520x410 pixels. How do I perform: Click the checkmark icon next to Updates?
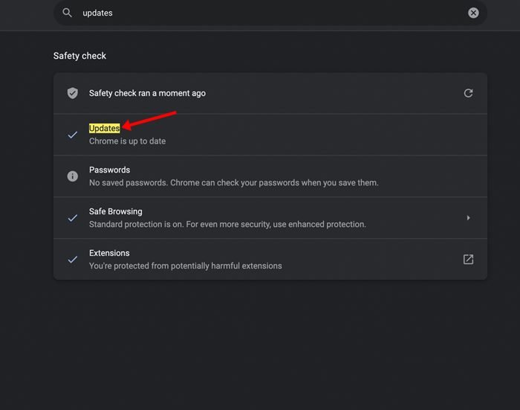73,135
